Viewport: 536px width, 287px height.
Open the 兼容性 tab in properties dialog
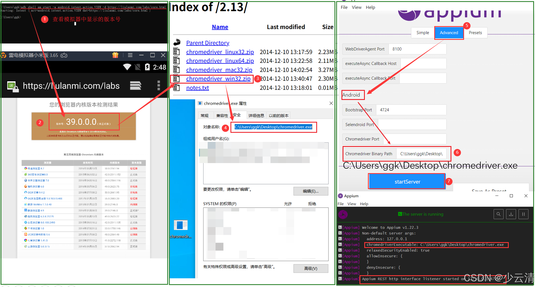pyautogui.click(x=222, y=116)
